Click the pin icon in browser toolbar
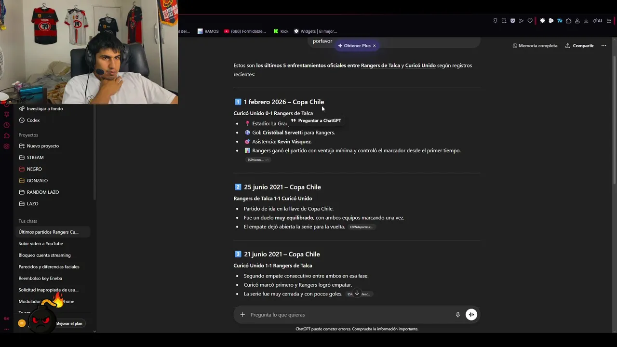This screenshot has height=347, width=617. tap(495, 21)
